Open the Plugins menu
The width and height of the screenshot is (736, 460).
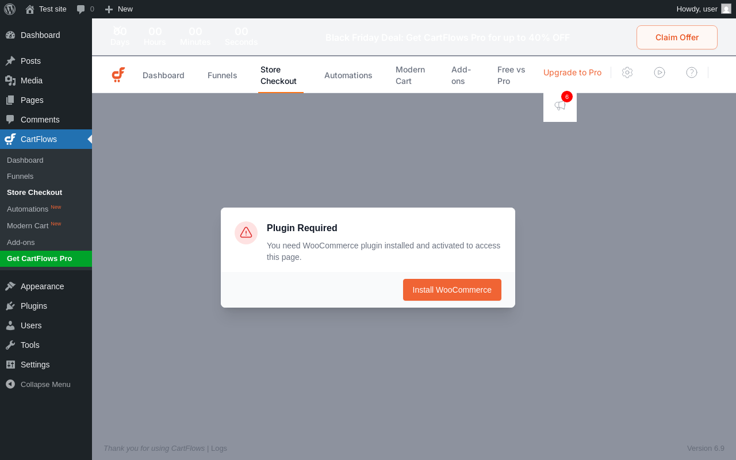point(46,306)
